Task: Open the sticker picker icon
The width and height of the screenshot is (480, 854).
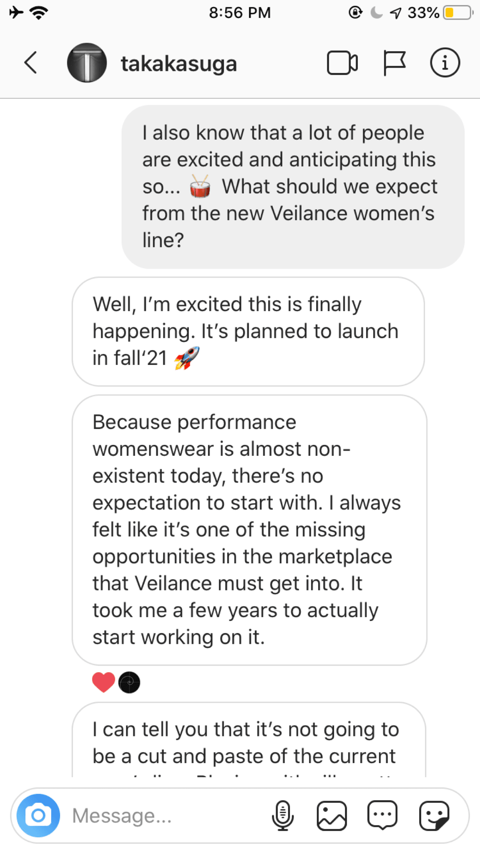Action: [434, 815]
